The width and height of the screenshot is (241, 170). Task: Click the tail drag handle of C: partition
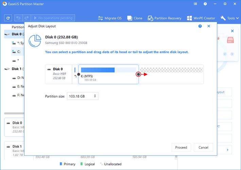coord(138,74)
